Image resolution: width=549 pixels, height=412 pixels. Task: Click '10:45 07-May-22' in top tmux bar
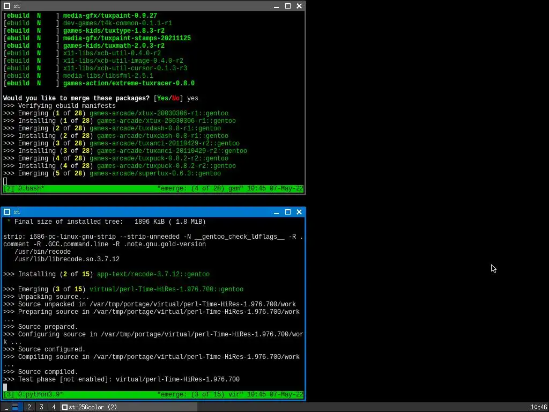(275, 188)
